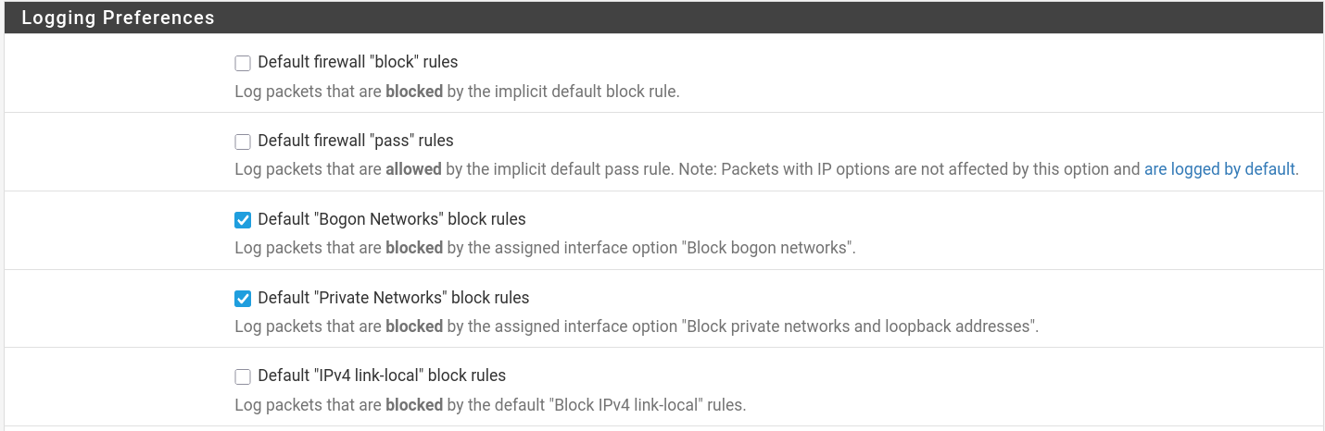Open the "are logged by default" link
Screen dimensions: 1325x431
[x=1220, y=169]
